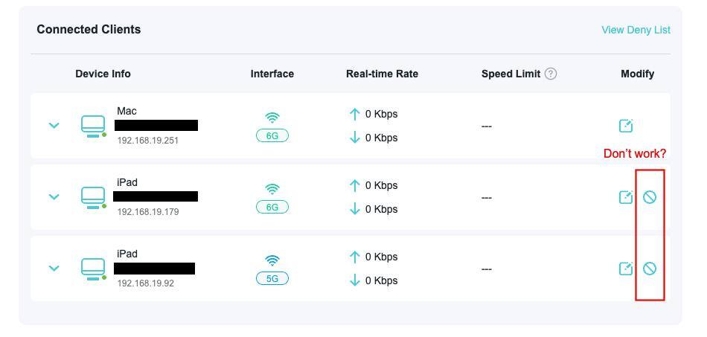Click the 6G badge on iPad row
This screenshot has height=337, width=707.
(272, 208)
